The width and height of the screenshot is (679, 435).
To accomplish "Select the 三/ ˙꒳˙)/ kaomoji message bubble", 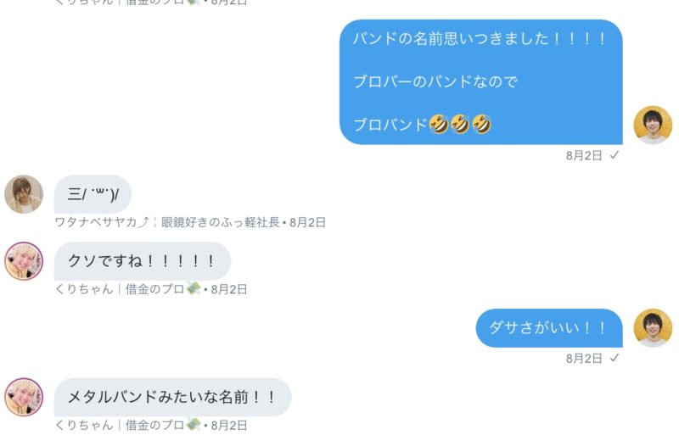I will [x=93, y=194].
